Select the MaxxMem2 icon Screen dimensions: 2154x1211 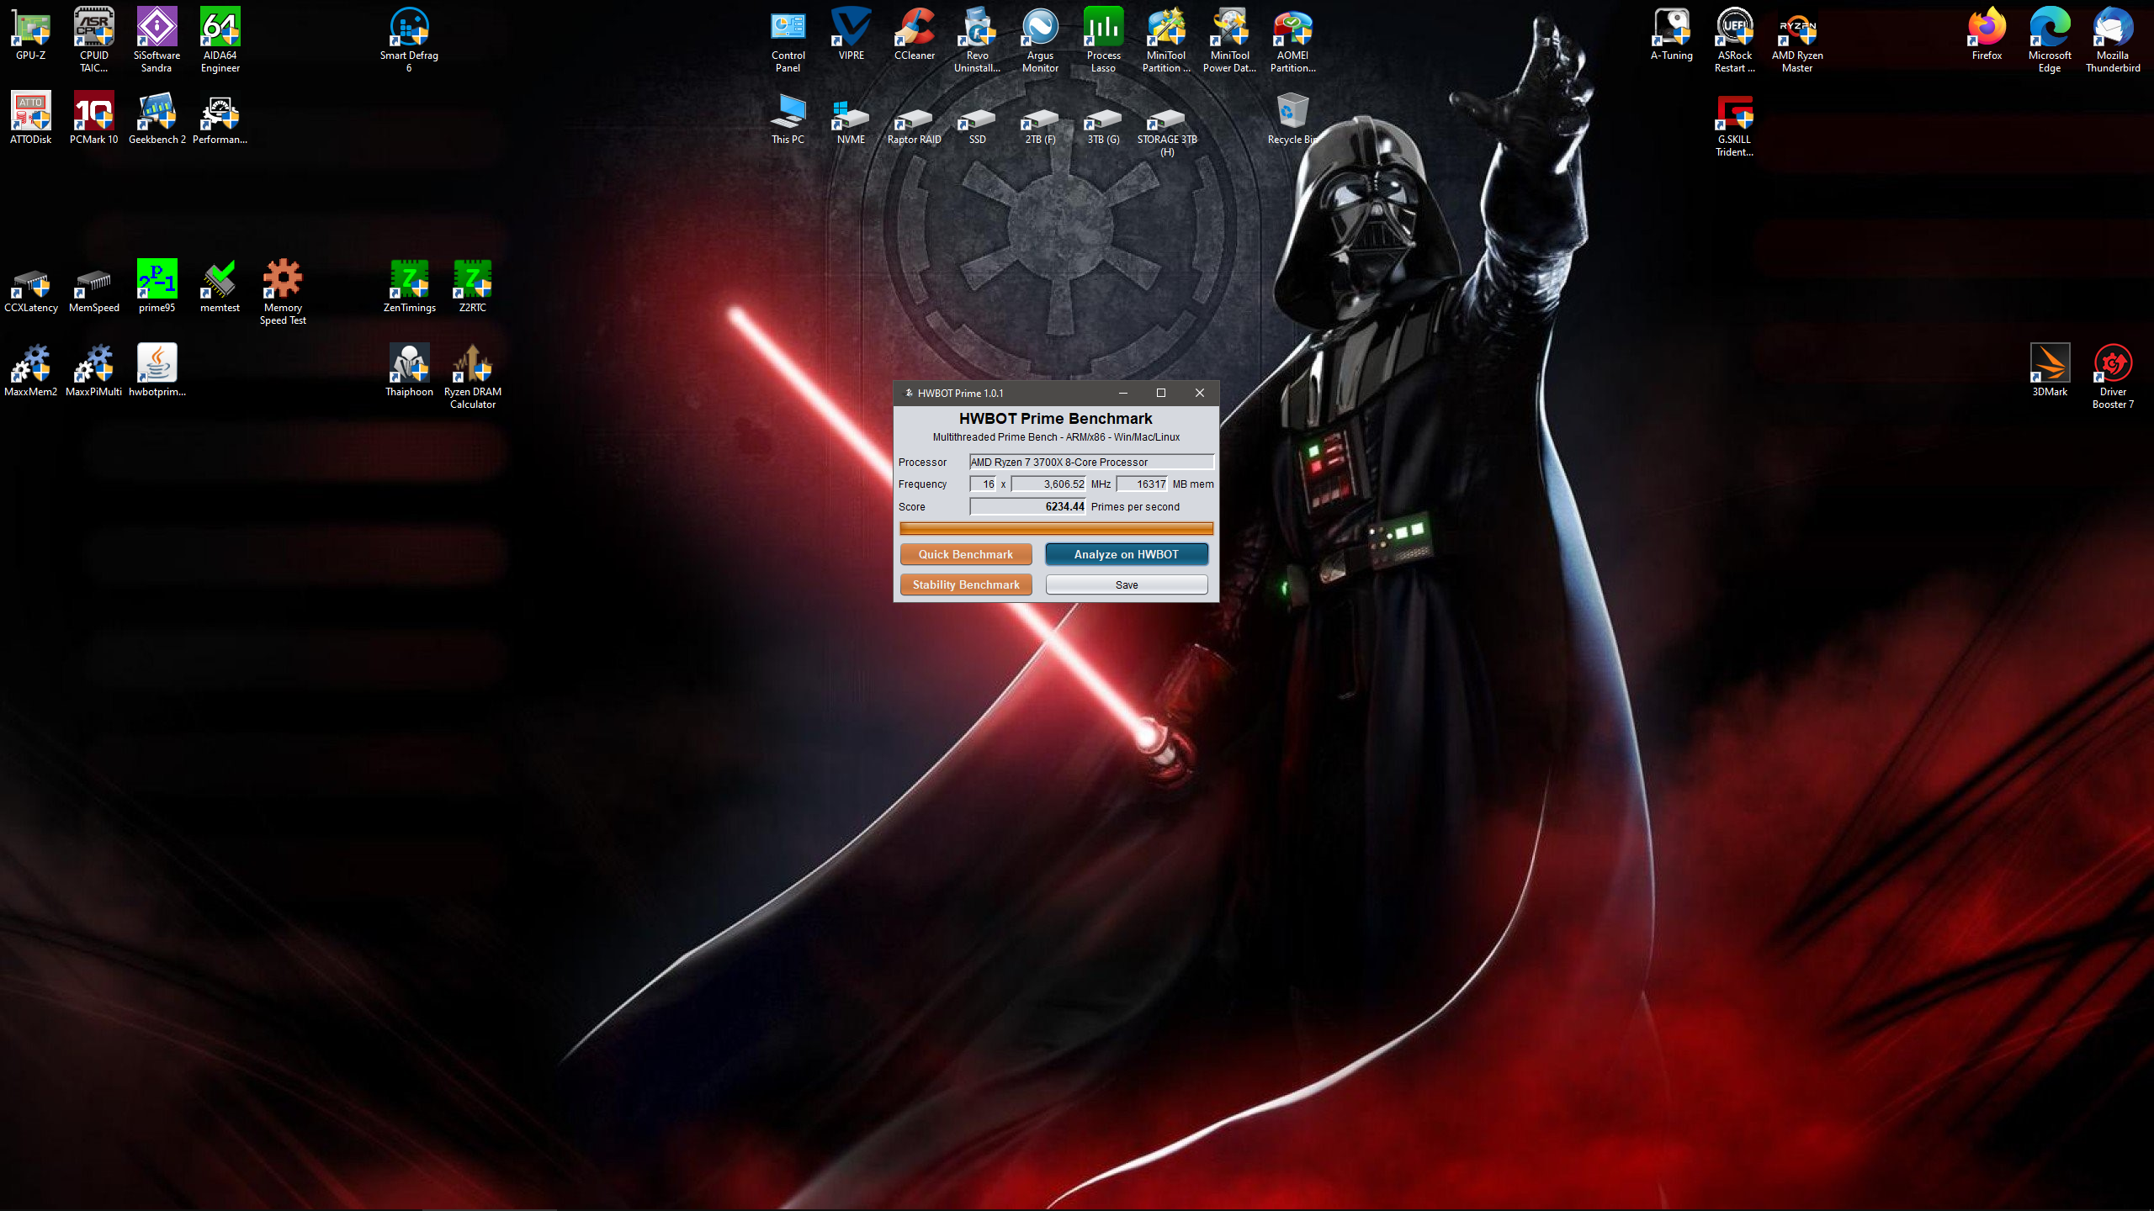point(31,370)
